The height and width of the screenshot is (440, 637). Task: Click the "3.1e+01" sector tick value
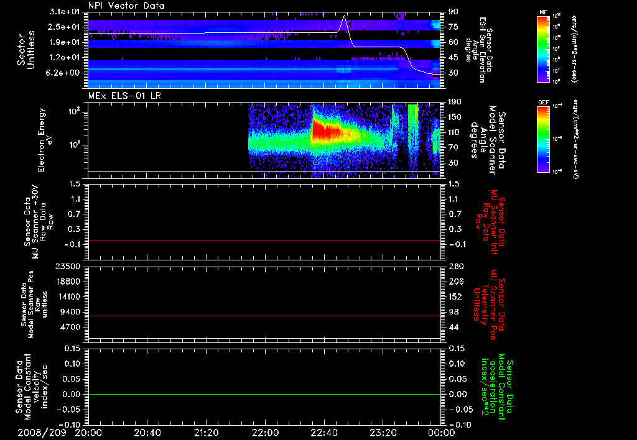click(x=65, y=12)
